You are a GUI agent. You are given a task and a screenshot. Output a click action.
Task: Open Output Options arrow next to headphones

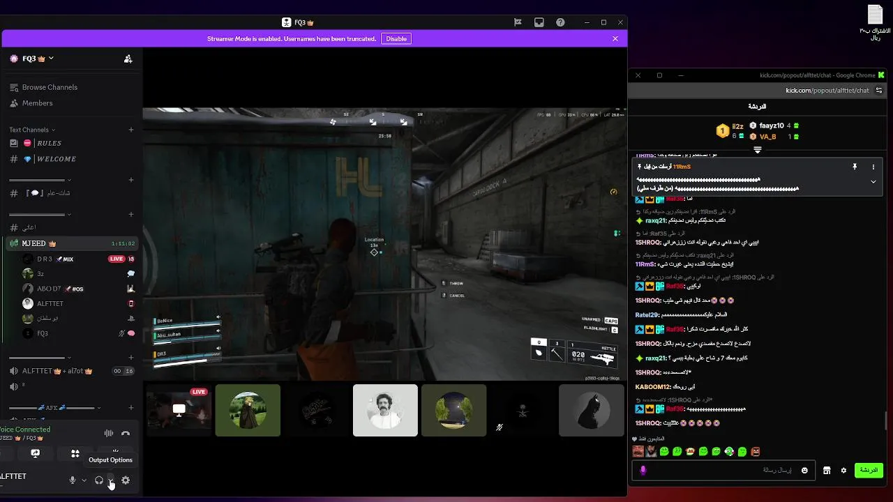pyautogui.click(x=110, y=480)
